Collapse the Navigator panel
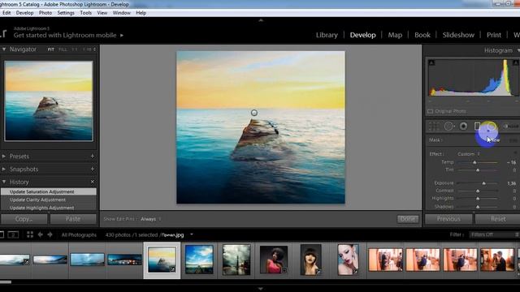 pyautogui.click(x=4, y=49)
